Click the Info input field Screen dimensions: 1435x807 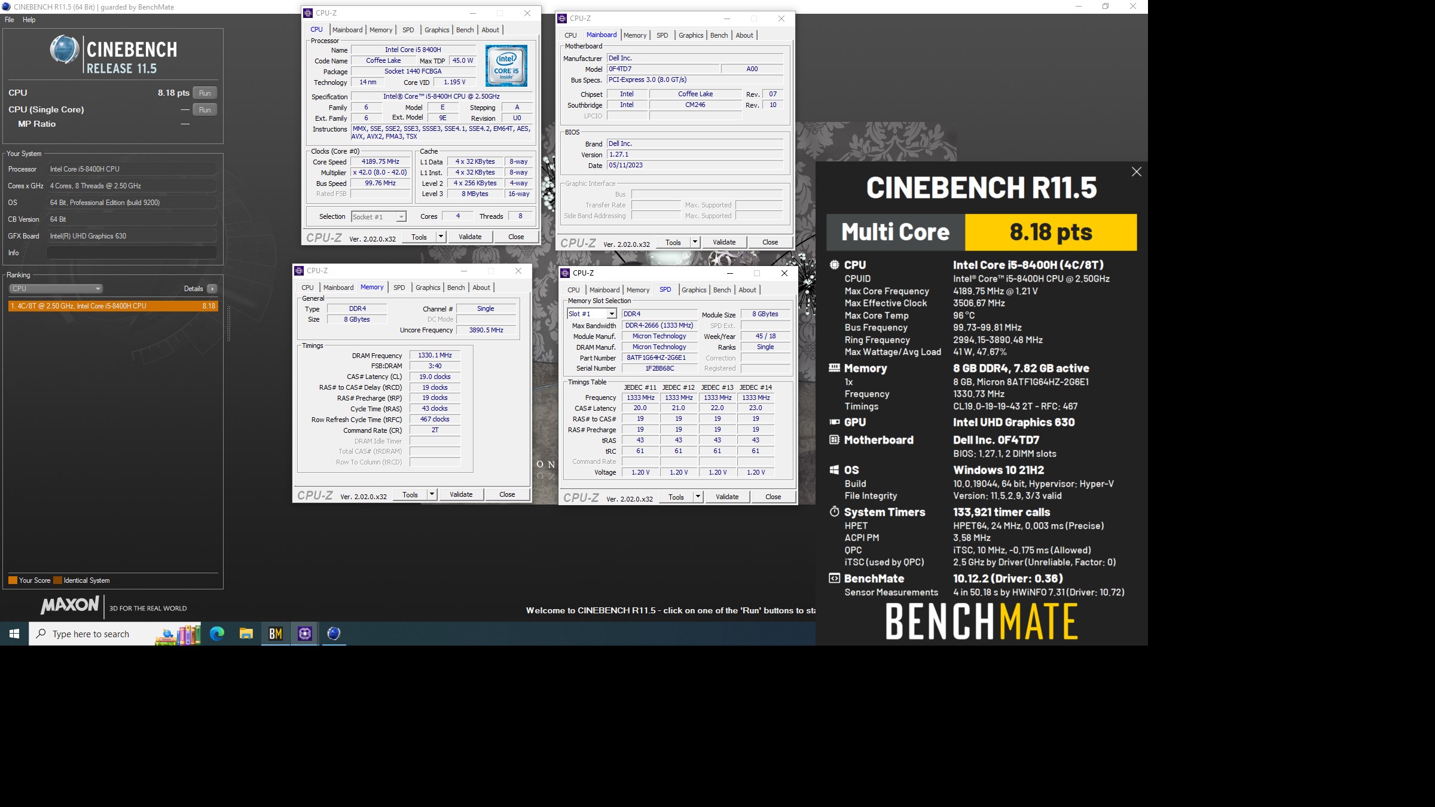132,253
